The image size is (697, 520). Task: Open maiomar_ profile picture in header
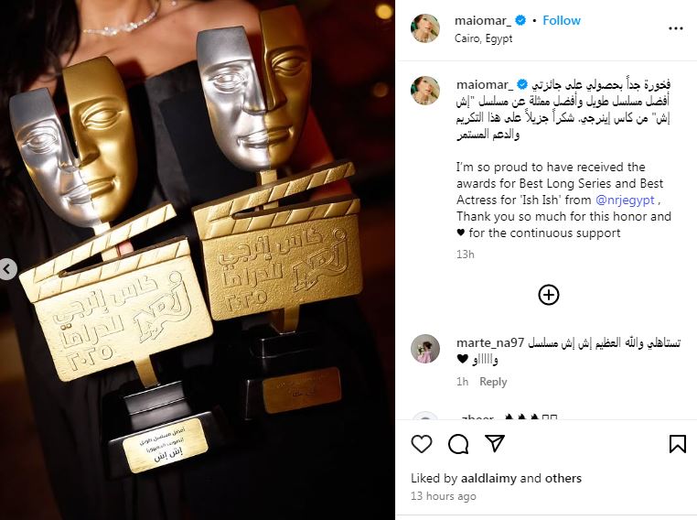click(425, 28)
